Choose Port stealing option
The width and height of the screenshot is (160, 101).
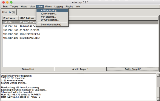coord(52,17)
